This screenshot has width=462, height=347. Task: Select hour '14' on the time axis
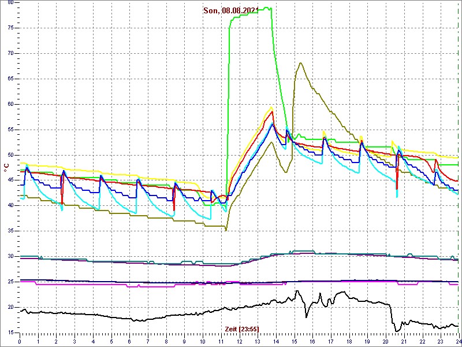275,341
